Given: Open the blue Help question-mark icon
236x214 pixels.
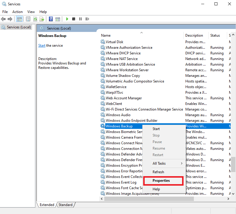Looking at the screenshot, I should [x=51, y=19].
